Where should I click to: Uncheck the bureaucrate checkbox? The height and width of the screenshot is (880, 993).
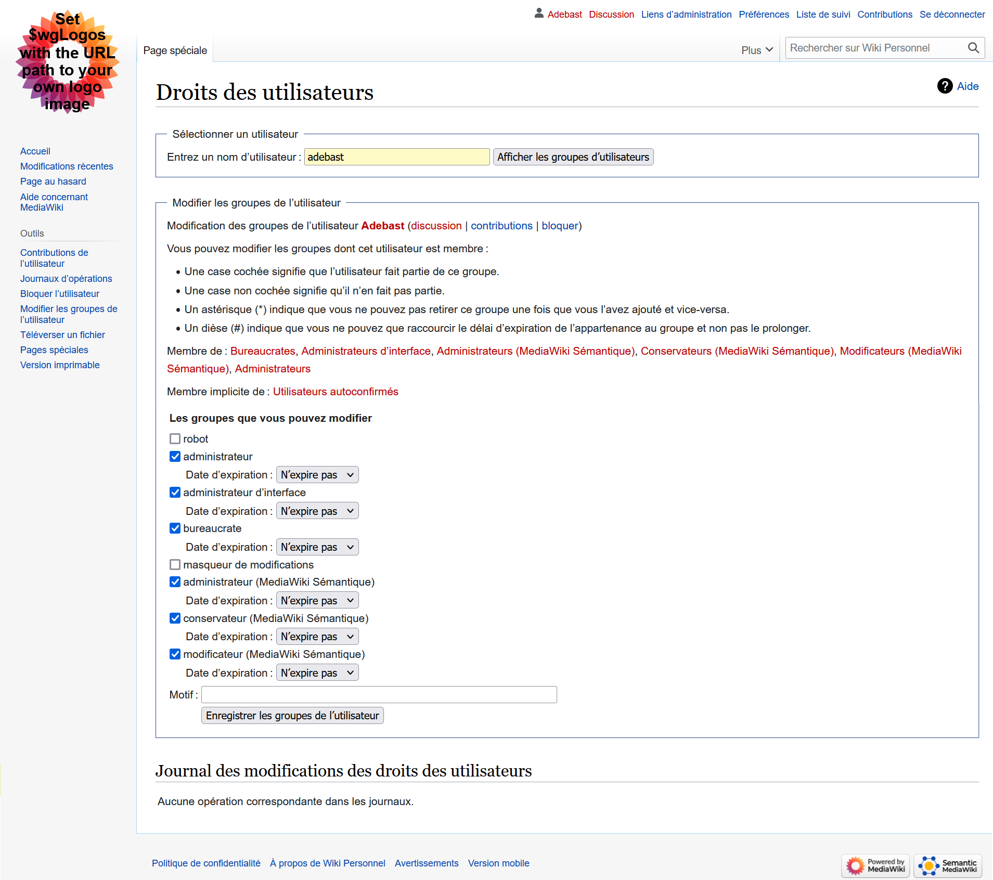tap(175, 528)
